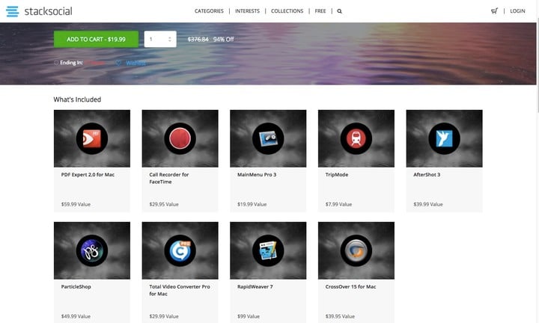The height and width of the screenshot is (323, 539).
Task: Click the Ending In label
Action: click(71, 63)
